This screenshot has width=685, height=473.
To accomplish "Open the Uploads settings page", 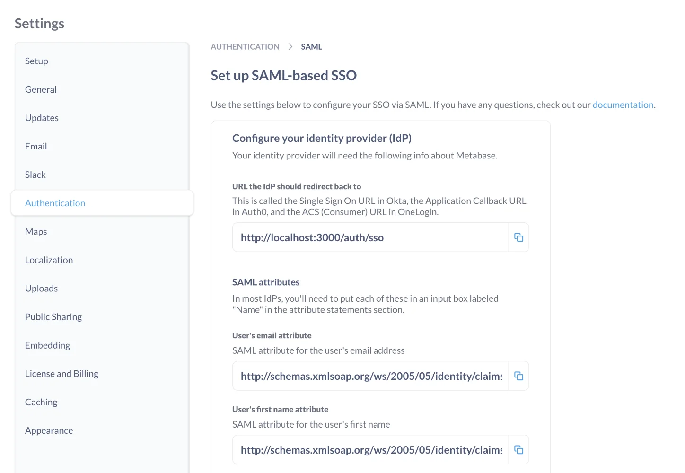I will pyautogui.click(x=41, y=288).
